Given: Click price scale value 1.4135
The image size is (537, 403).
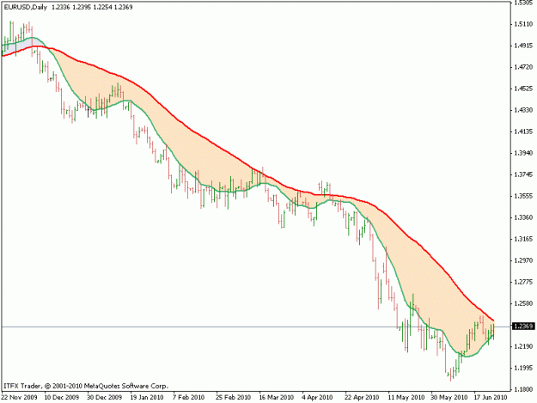Looking at the screenshot, I should click(x=523, y=131).
